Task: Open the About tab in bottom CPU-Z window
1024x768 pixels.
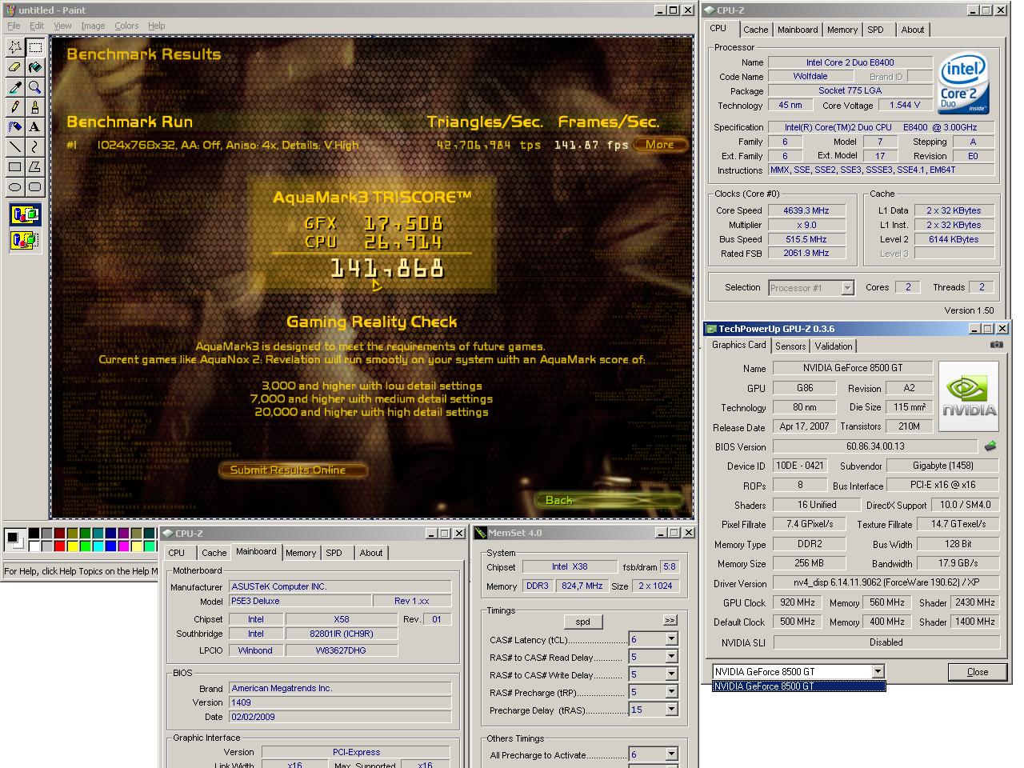Action: point(371,553)
